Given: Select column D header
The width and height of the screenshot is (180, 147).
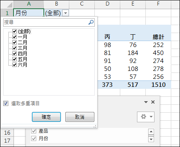Looking at the screenshot, I should (x=107, y=4).
